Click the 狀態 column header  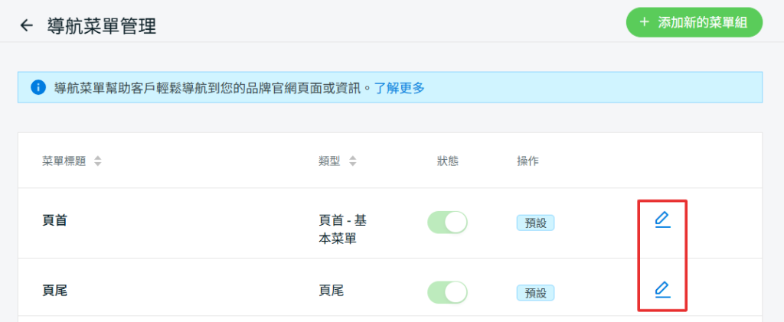(x=447, y=161)
